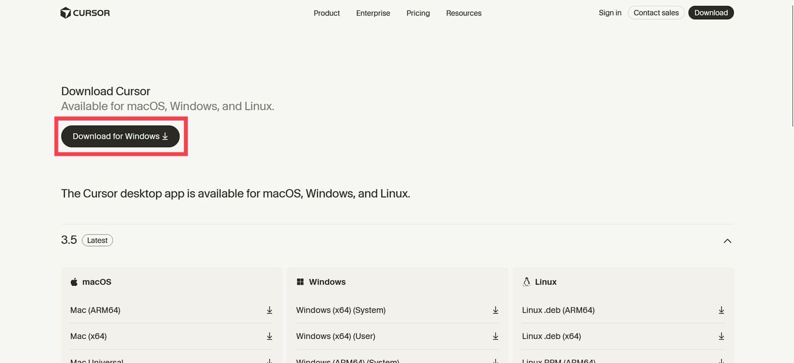Click the Windows card heading text

(327, 282)
